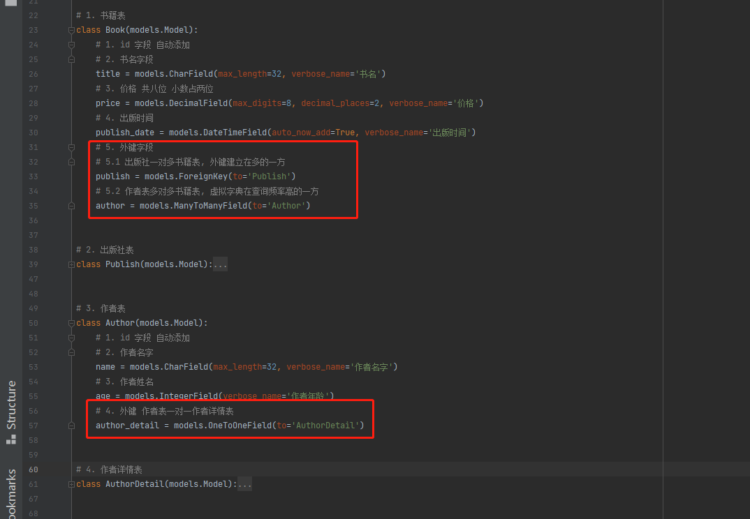750x519 pixels.
Task: Collapse the Book class using its gutter fold marker
Action: click(x=71, y=29)
